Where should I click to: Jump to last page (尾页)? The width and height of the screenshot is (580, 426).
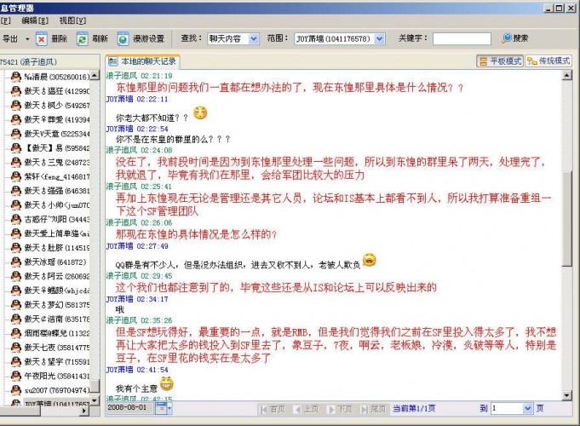pos(373,409)
